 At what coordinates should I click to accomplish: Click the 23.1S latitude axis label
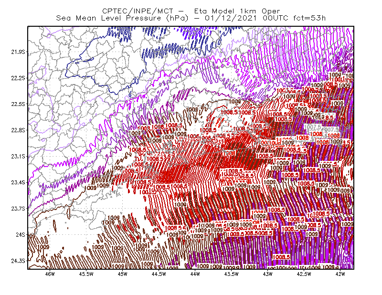click(x=18, y=156)
